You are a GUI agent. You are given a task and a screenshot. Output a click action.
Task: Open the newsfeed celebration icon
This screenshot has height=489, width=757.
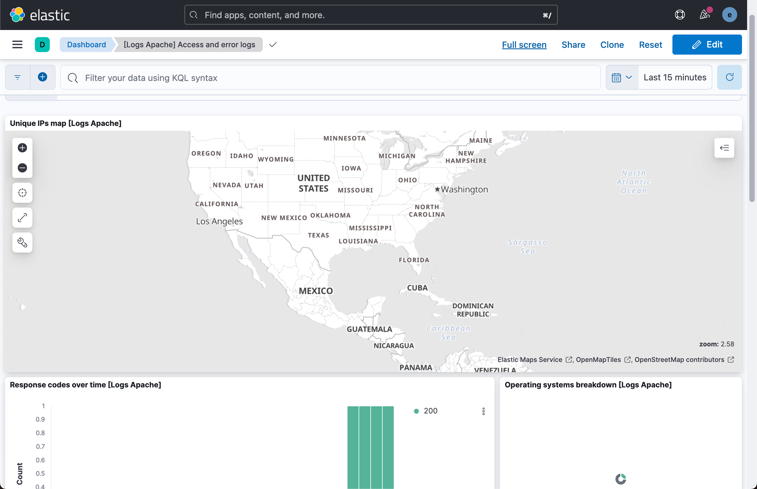(704, 15)
